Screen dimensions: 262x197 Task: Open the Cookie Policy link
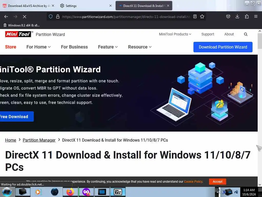coord(193,182)
